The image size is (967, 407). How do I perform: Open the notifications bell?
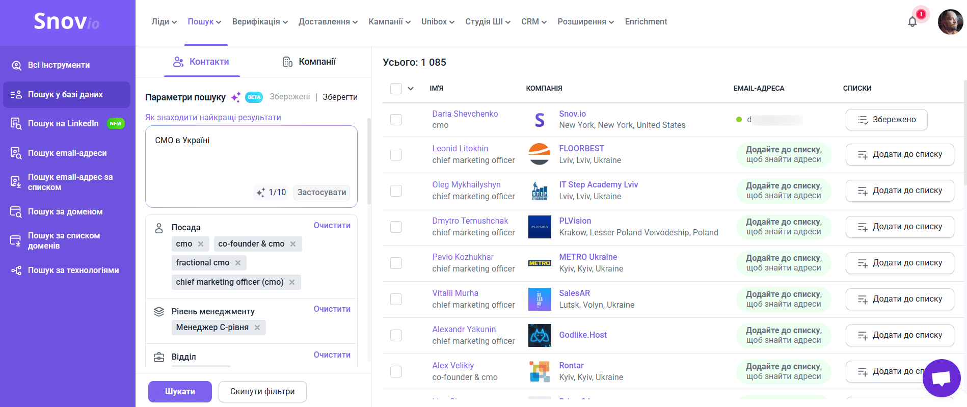pos(912,22)
